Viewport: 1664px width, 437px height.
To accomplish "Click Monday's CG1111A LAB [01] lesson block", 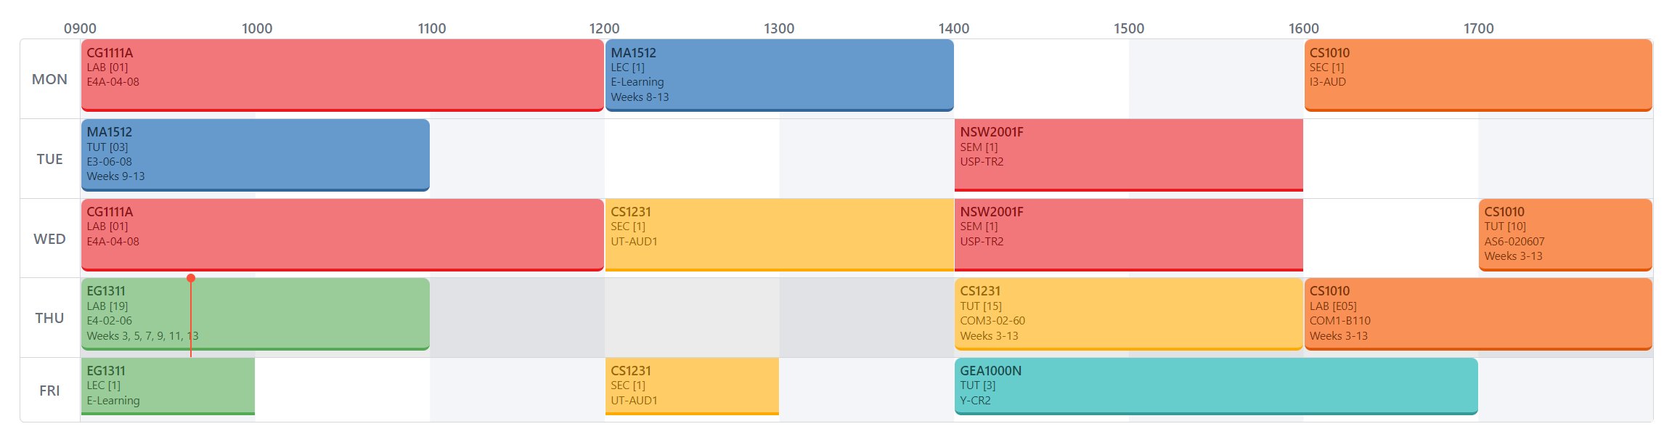I will (342, 75).
